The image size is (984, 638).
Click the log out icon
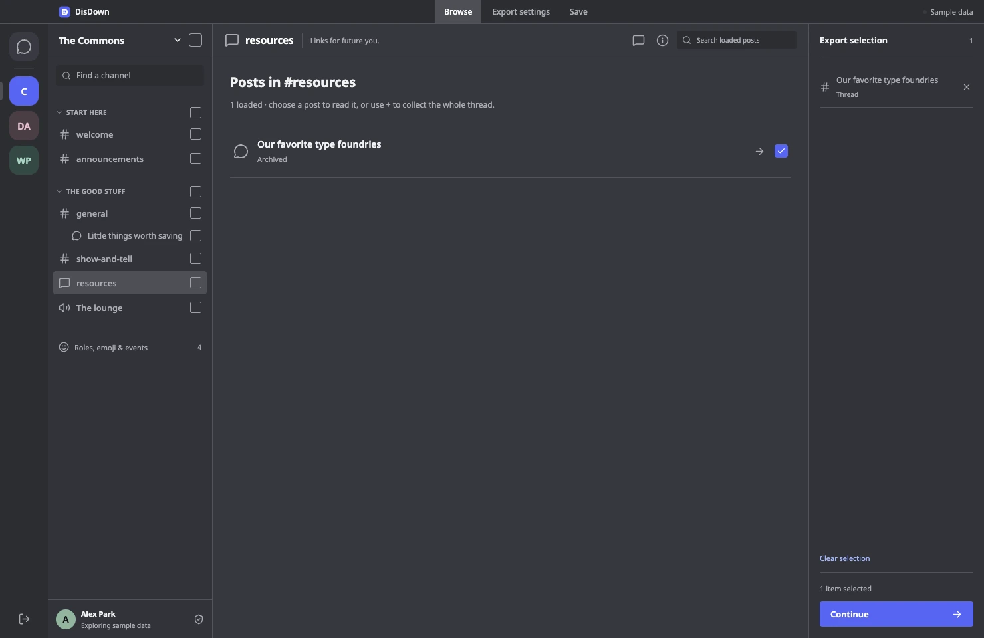pyautogui.click(x=24, y=619)
